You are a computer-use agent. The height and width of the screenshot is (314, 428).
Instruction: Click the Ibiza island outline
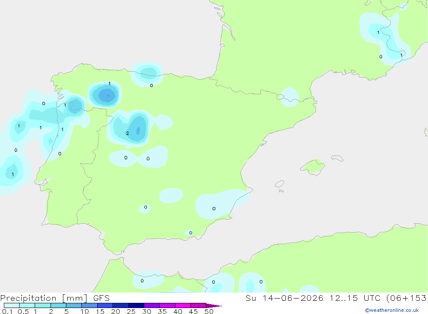279,184
